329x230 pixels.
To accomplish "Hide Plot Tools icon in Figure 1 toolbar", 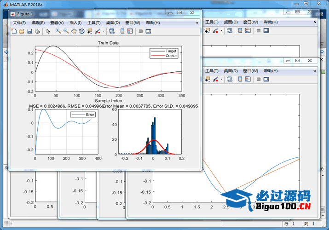I will [141, 31].
